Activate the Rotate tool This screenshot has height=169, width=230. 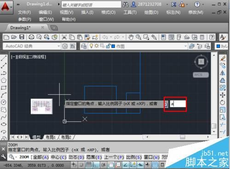(x=223, y=102)
